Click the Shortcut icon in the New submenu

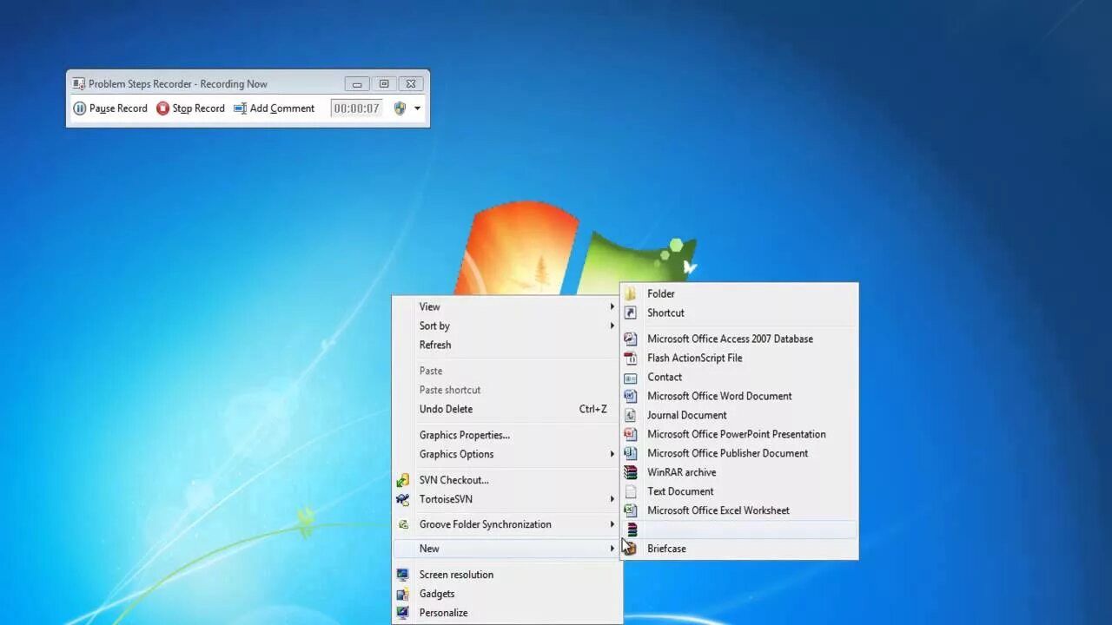631,312
